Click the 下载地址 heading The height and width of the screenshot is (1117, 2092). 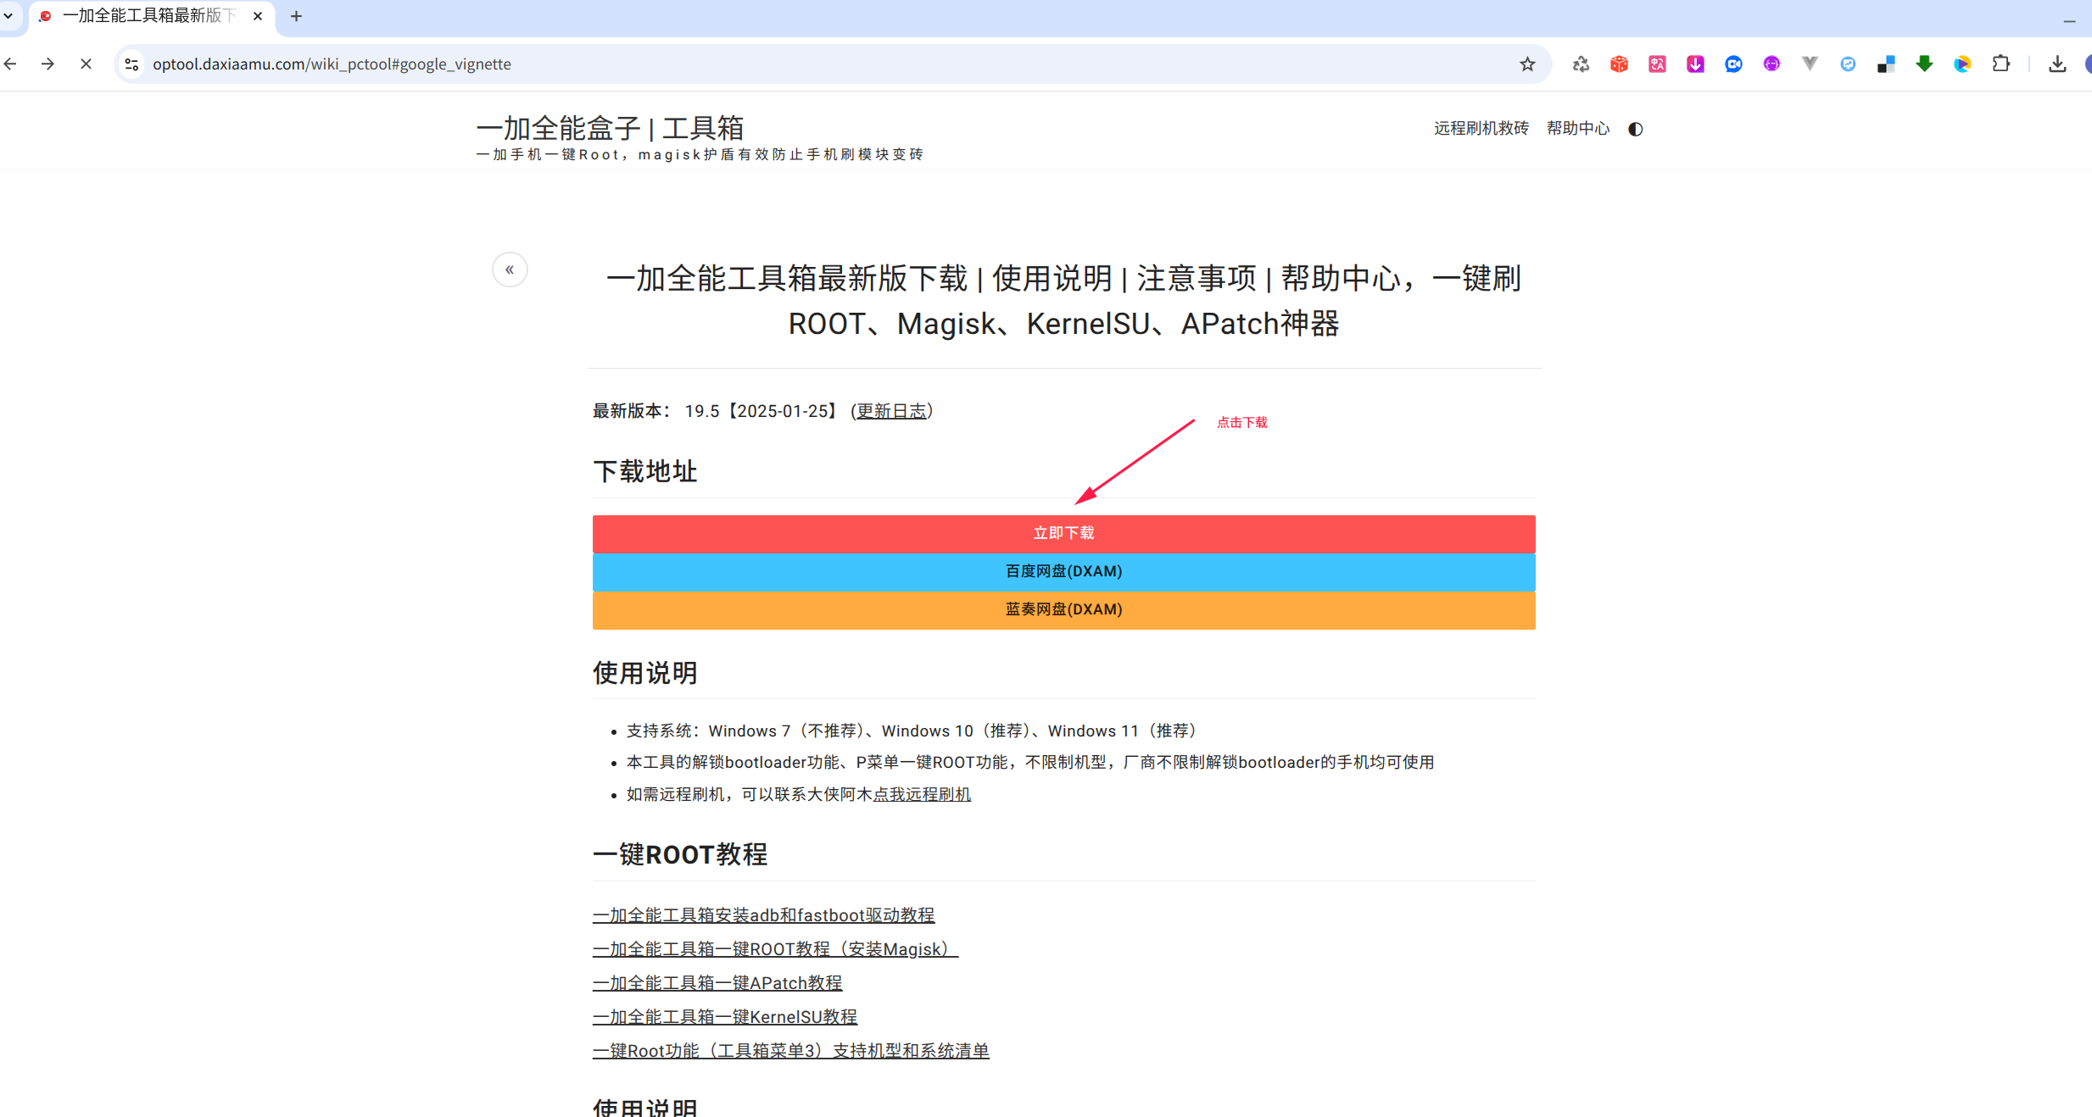pyautogui.click(x=644, y=471)
